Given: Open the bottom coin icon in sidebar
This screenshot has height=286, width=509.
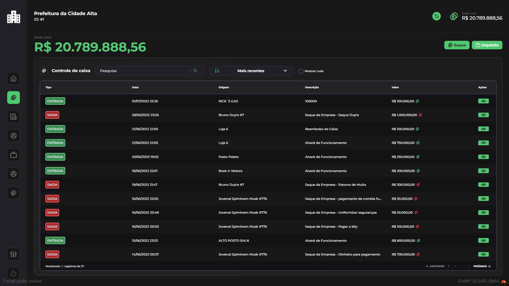Looking at the screenshot, I should click(14, 193).
